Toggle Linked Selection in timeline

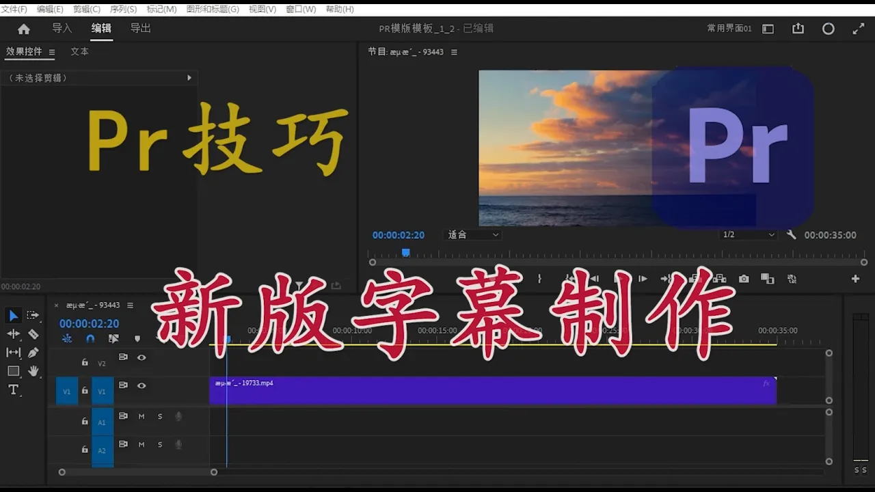tap(113, 338)
